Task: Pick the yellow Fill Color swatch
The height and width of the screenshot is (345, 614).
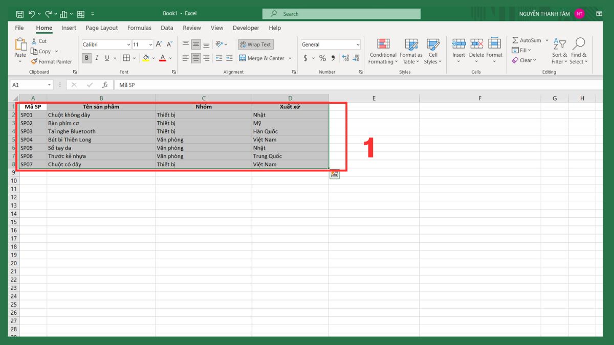Action: tap(146, 58)
